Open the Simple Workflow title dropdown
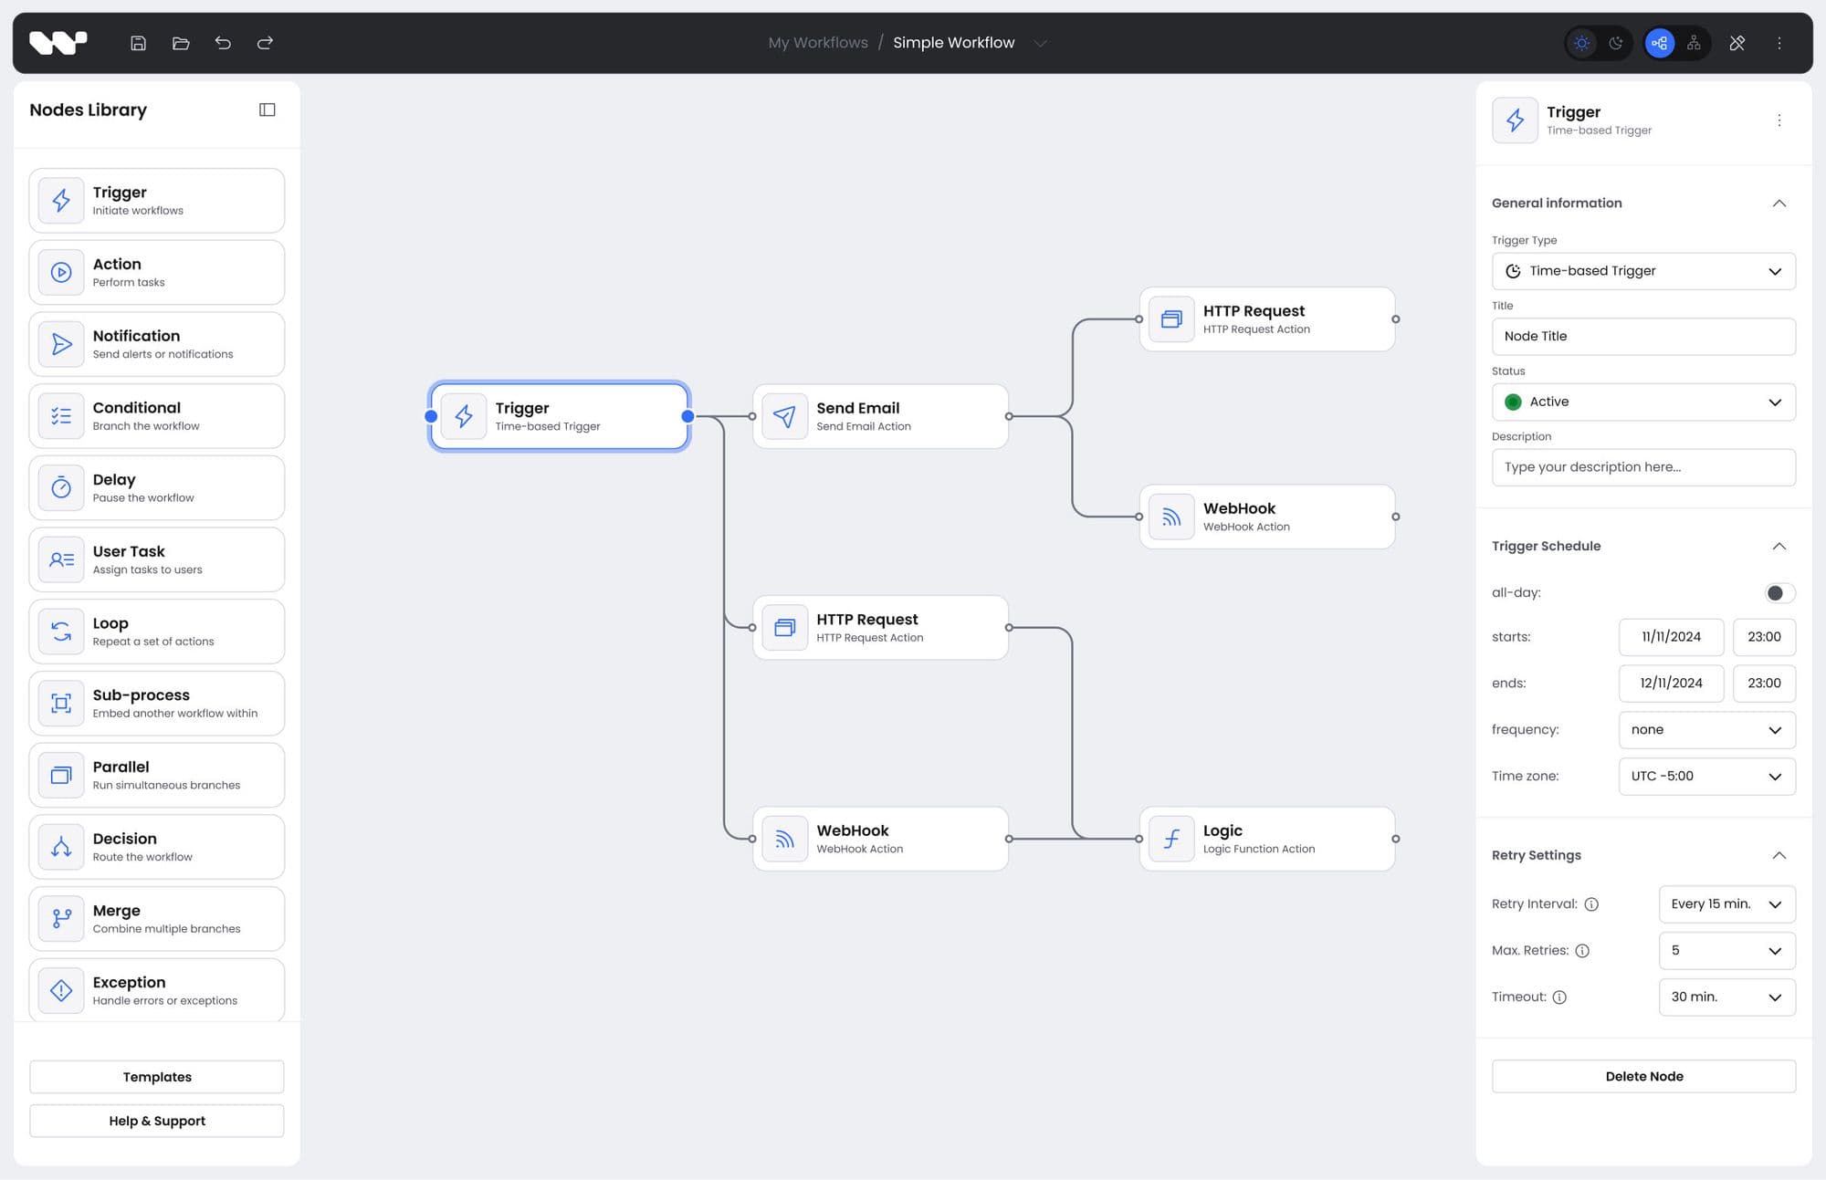 (1042, 43)
